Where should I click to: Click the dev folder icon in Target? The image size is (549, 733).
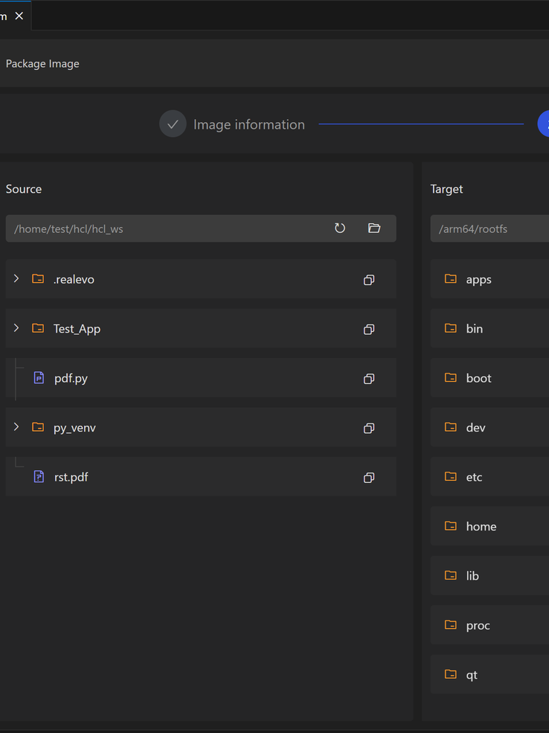click(x=450, y=427)
